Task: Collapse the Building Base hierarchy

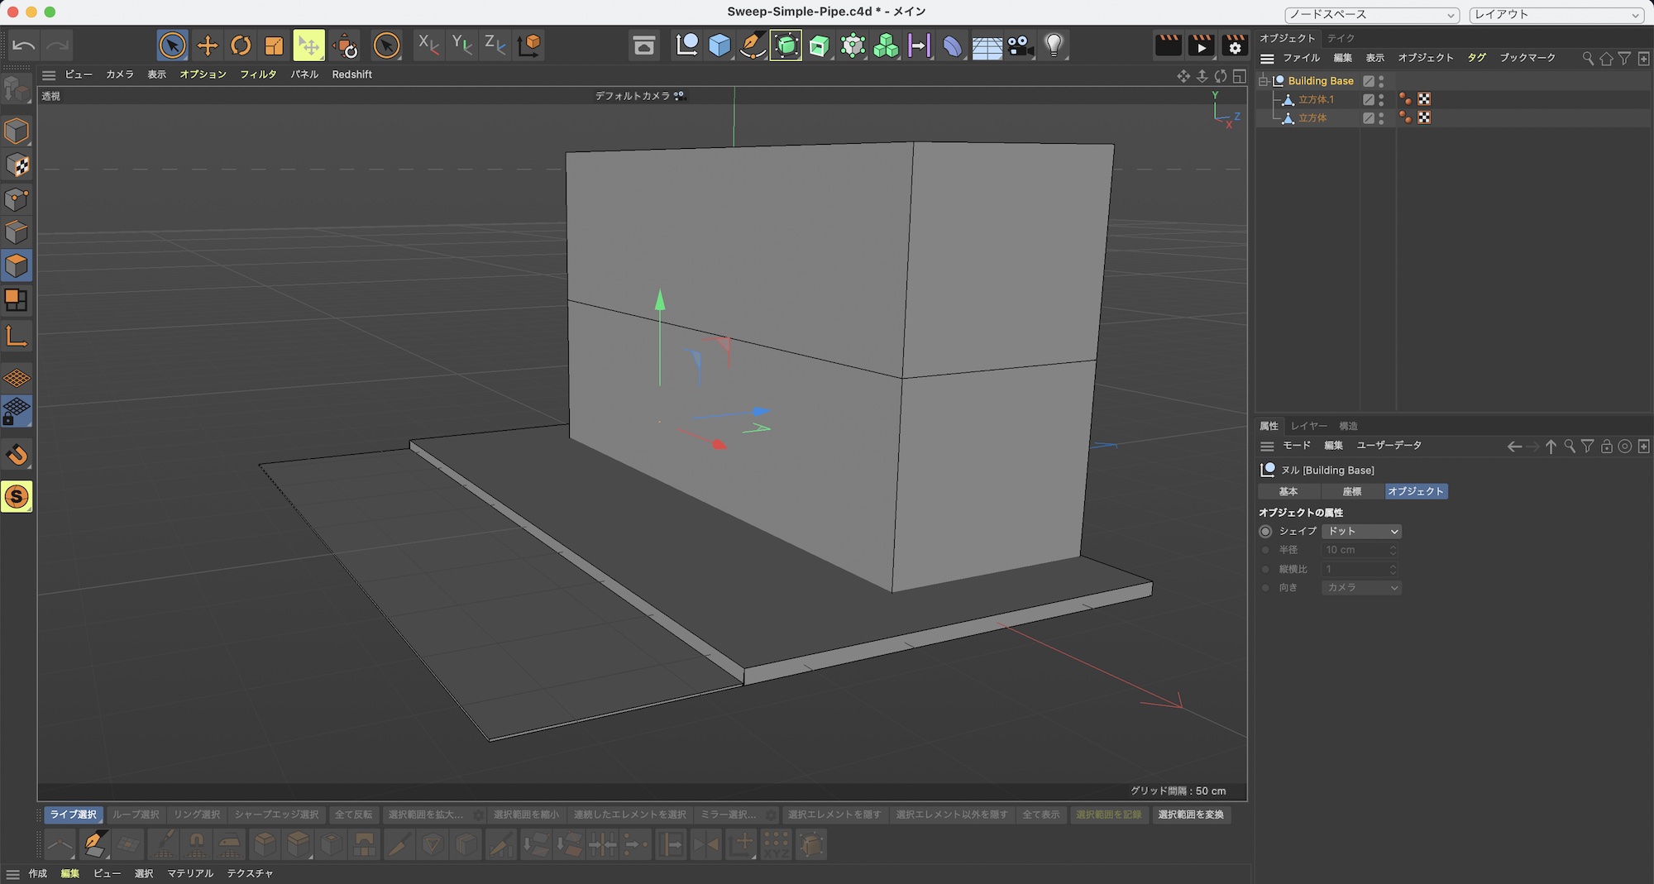Action: click(1263, 81)
